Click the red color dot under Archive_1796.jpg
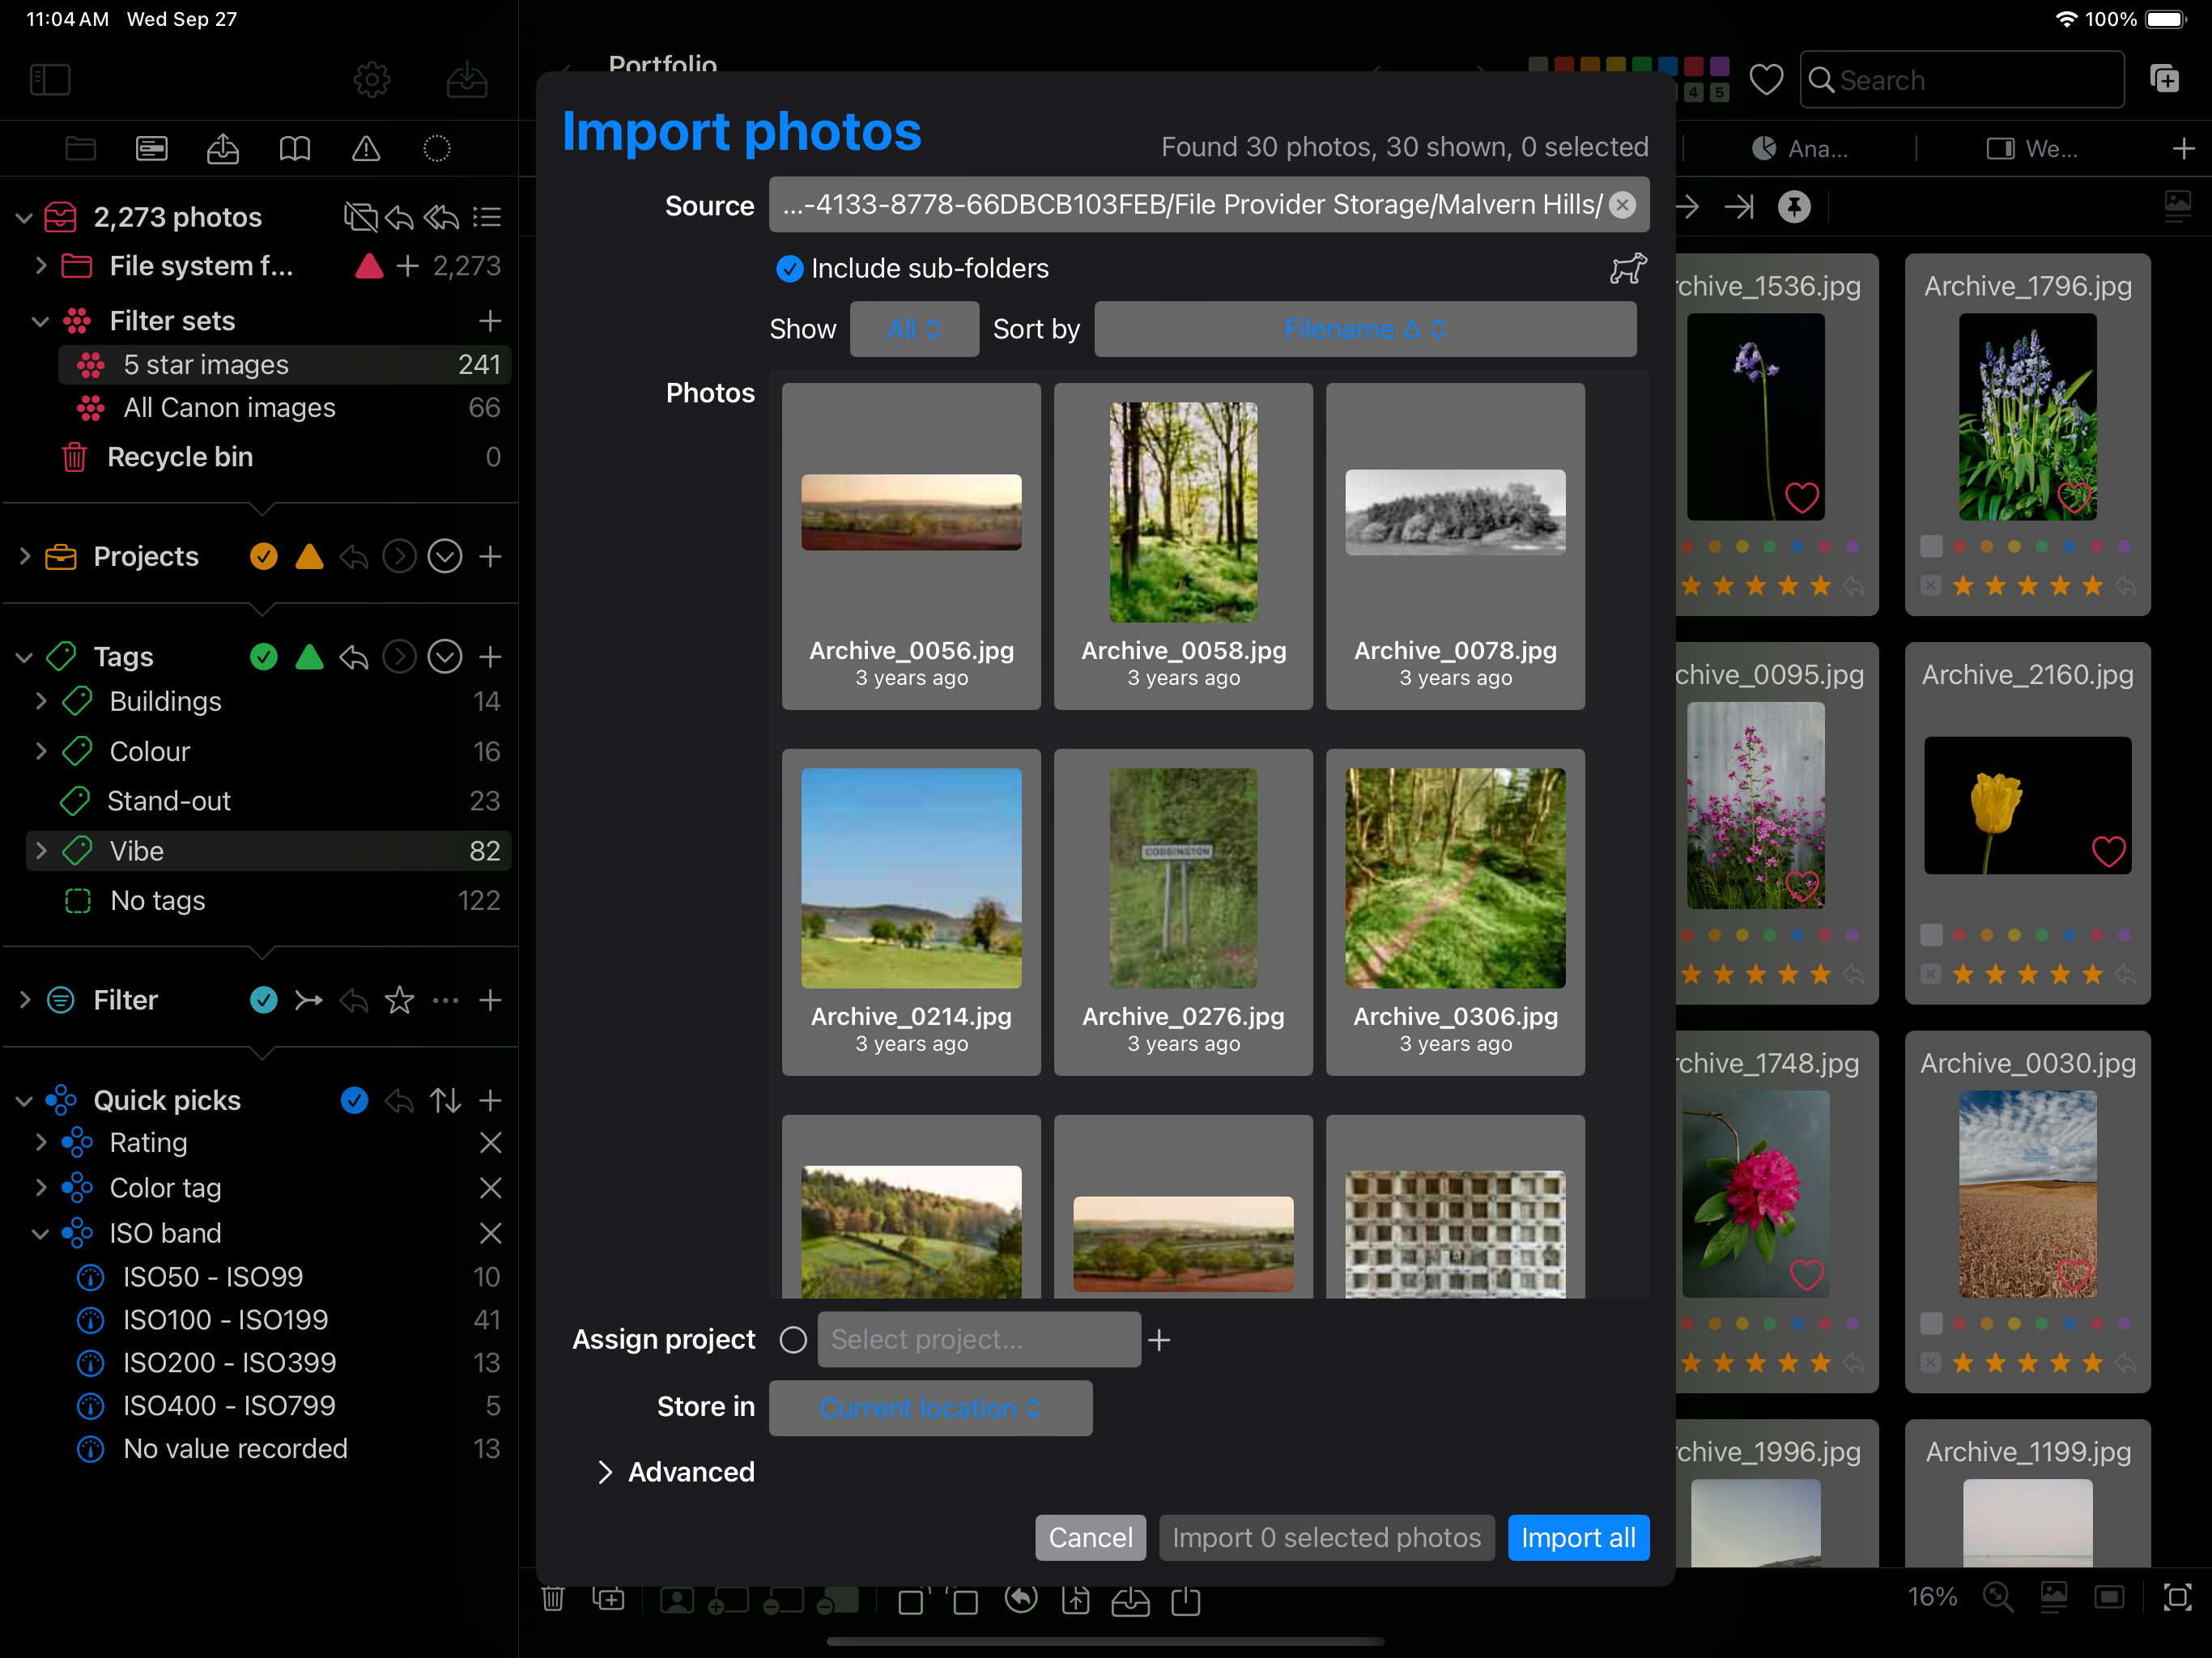The height and width of the screenshot is (1658, 2212). click(x=1959, y=547)
